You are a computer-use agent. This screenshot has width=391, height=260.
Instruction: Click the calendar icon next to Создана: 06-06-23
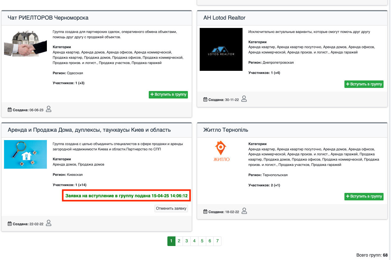pos(10,110)
